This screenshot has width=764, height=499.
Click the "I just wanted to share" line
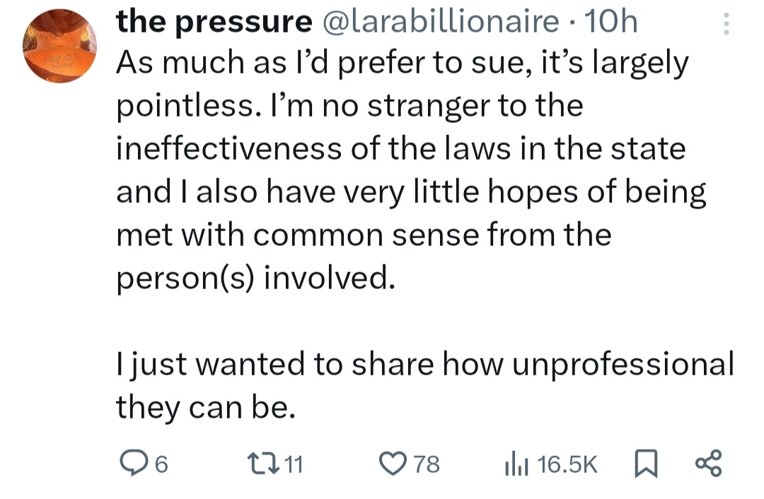click(424, 364)
